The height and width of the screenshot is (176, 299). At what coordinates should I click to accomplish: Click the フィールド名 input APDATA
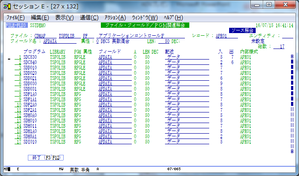click(60, 41)
